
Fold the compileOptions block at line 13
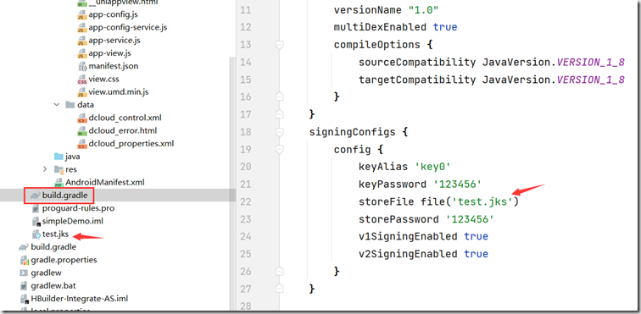pyautogui.click(x=280, y=45)
